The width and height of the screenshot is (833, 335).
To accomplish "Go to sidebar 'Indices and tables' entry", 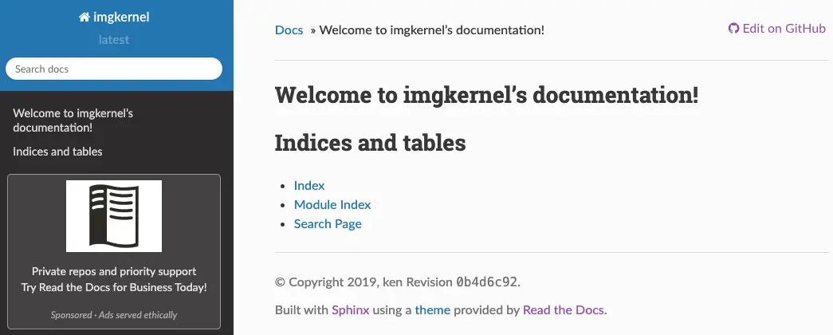I will 57,152.
